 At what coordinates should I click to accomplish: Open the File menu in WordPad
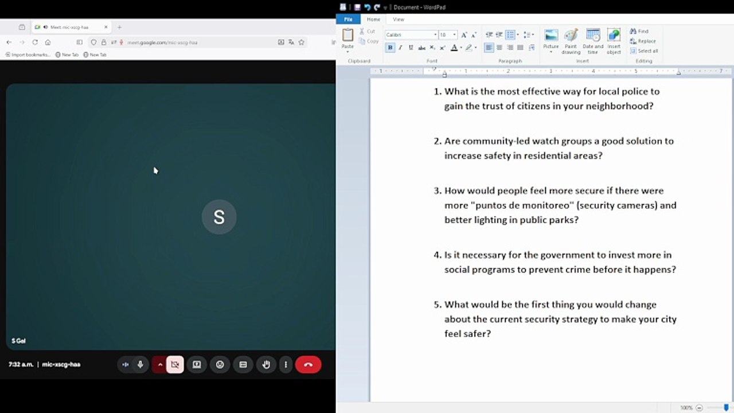coord(348,20)
